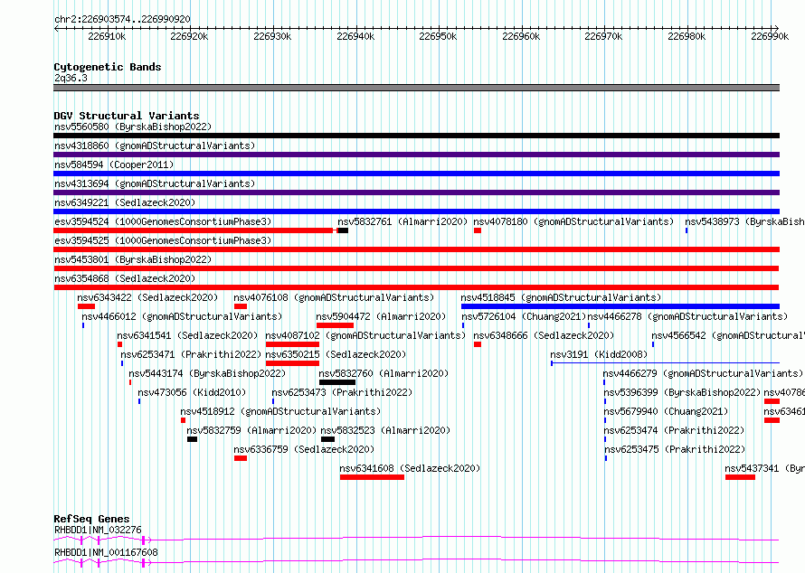The height and width of the screenshot is (573, 805).
Task: Click nsv4466012 gnomAD variant label
Action: 182,316
